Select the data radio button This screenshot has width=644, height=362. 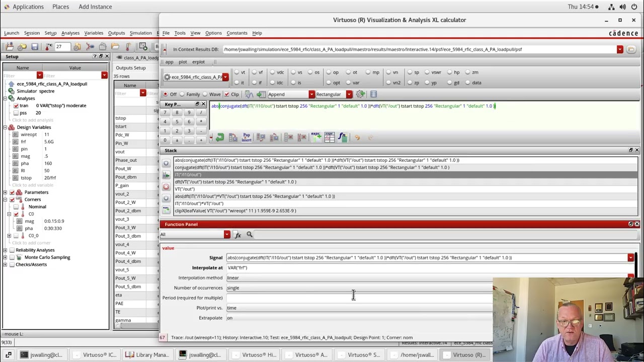[467, 82]
